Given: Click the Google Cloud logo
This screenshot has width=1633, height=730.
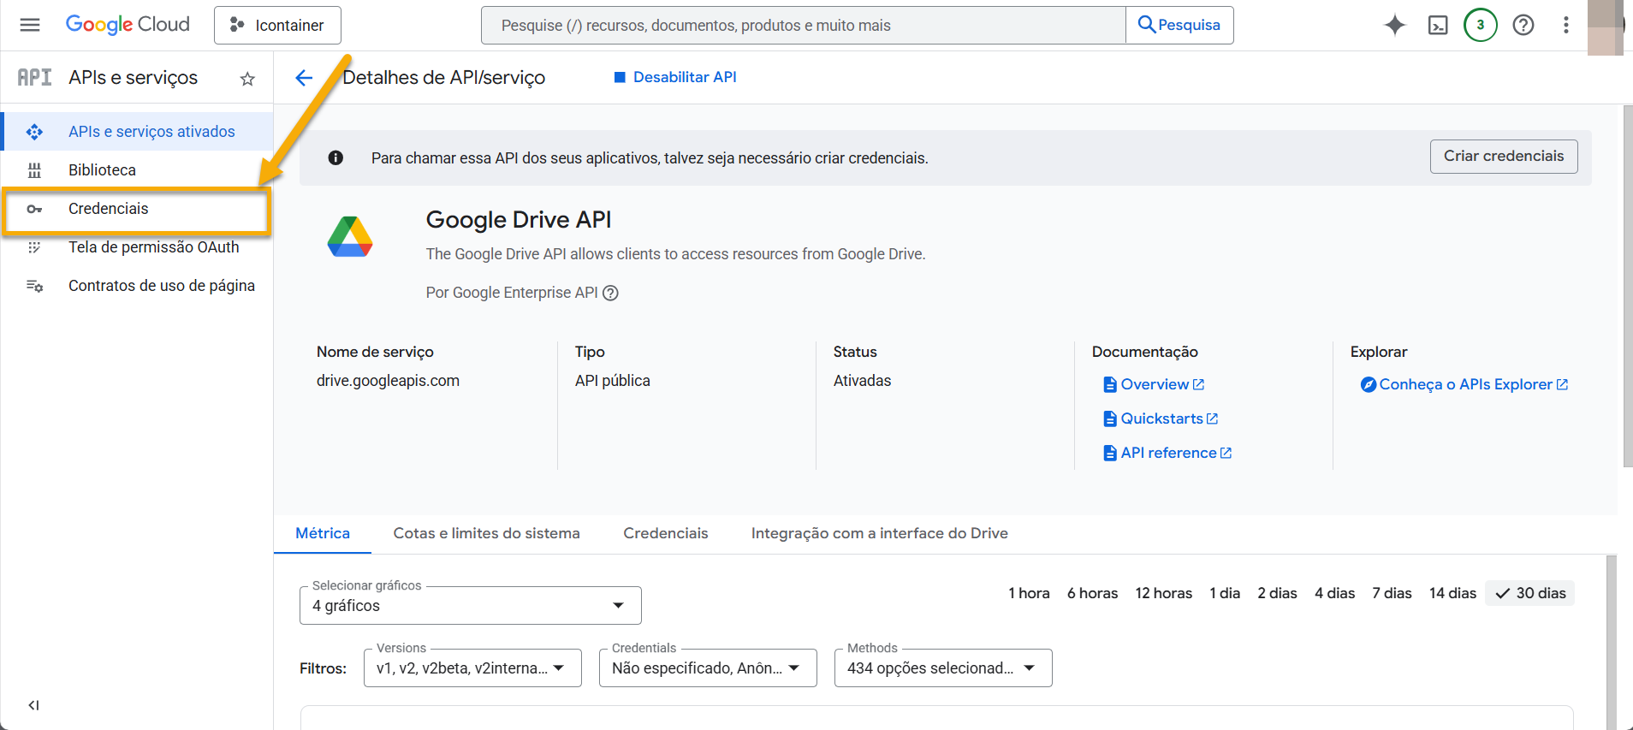Looking at the screenshot, I should click(x=128, y=25).
